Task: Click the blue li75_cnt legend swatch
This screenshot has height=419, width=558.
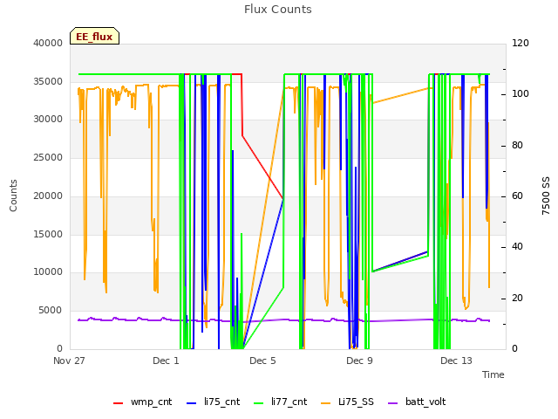Action: 191,403
